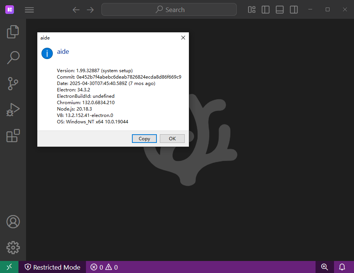The height and width of the screenshot is (273, 354).
Task: Open the Extensions view
Action: click(13, 135)
